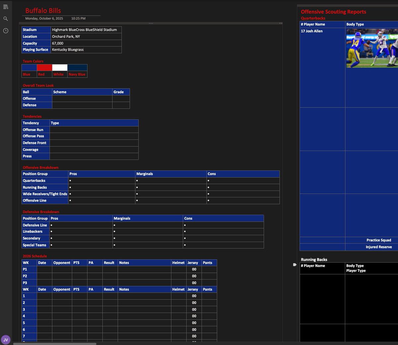Select the Navy Blue color swatch
The image size is (398, 345).
77,68
